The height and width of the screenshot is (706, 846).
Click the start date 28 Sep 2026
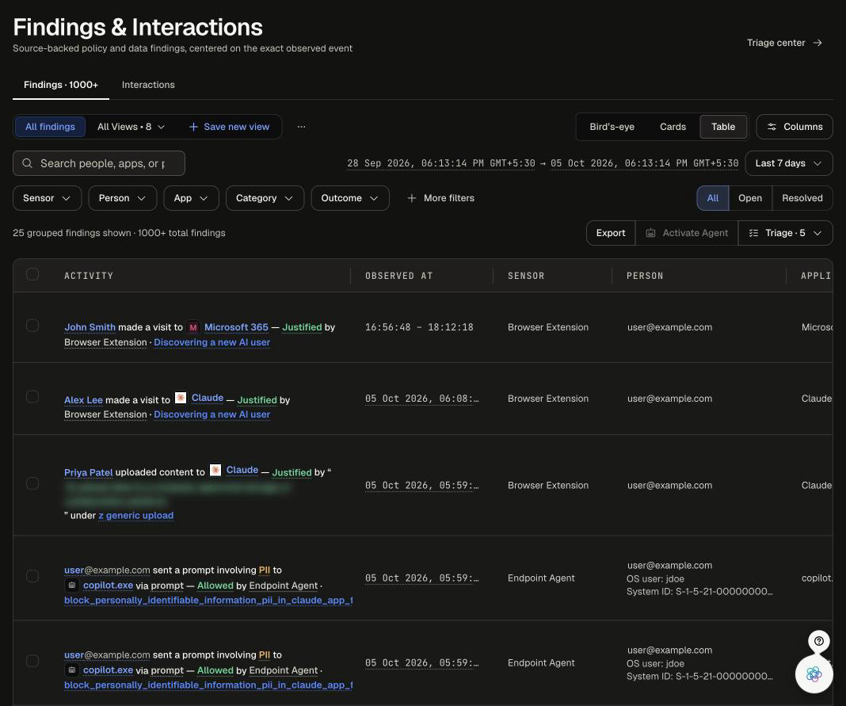(x=441, y=163)
